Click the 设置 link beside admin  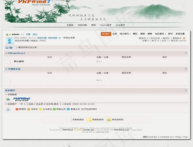pyautogui.click(x=28, y=34)
